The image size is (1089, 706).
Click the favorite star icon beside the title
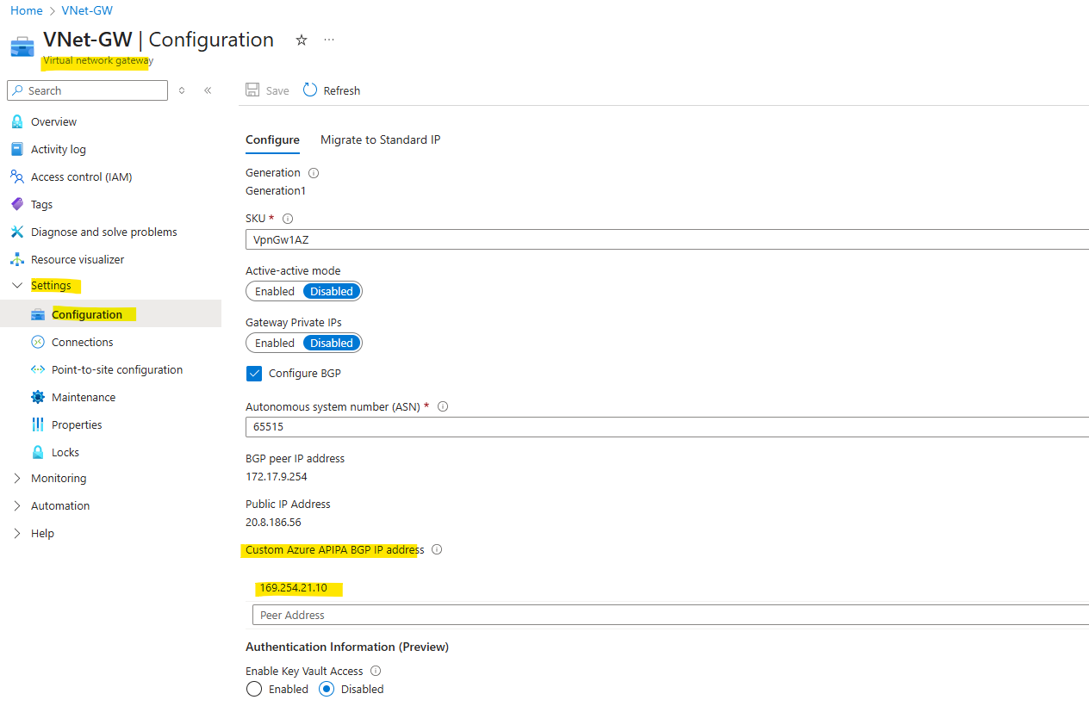coord(302,40)
